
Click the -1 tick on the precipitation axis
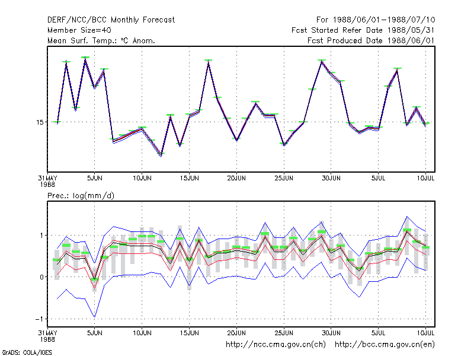pyautogui.click(x=39, y=319)
